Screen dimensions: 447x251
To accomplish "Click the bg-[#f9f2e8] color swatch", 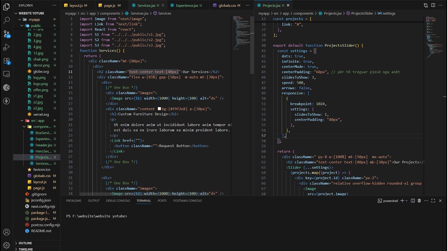I will [159, 109].
